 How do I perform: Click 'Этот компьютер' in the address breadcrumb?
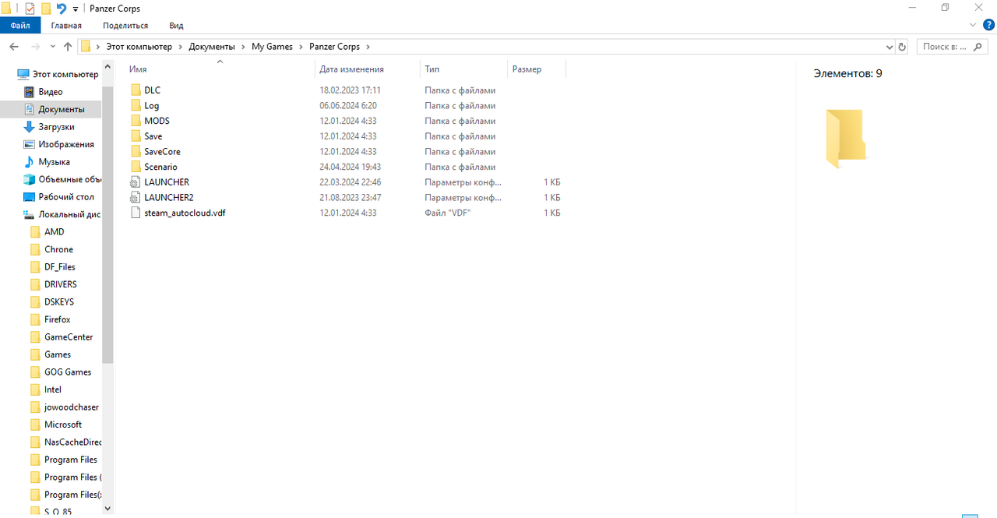(139, 47)
